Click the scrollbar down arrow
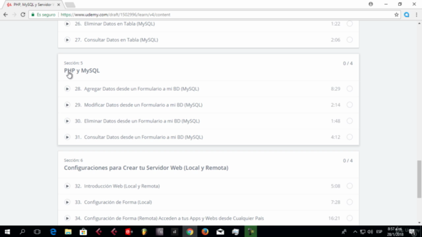The image size is (422, 237). click(x=419, y=223)
